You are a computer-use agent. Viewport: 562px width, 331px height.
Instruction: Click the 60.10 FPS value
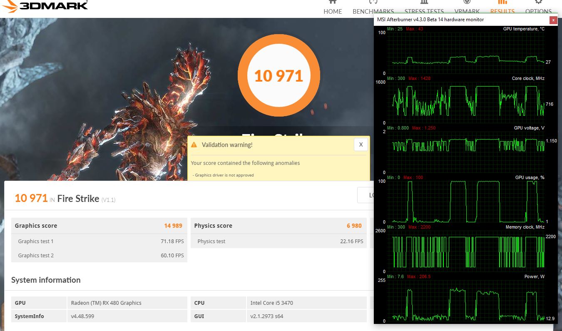tap(172, 255)
